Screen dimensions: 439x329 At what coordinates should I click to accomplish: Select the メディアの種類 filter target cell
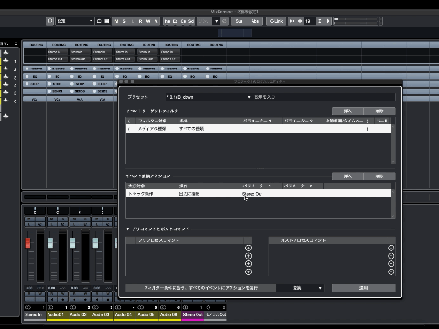(153, 129)
